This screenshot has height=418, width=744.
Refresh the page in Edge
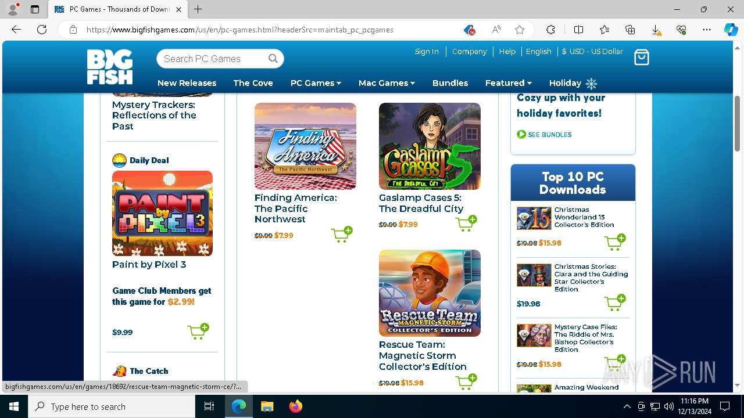coord(42,30)
